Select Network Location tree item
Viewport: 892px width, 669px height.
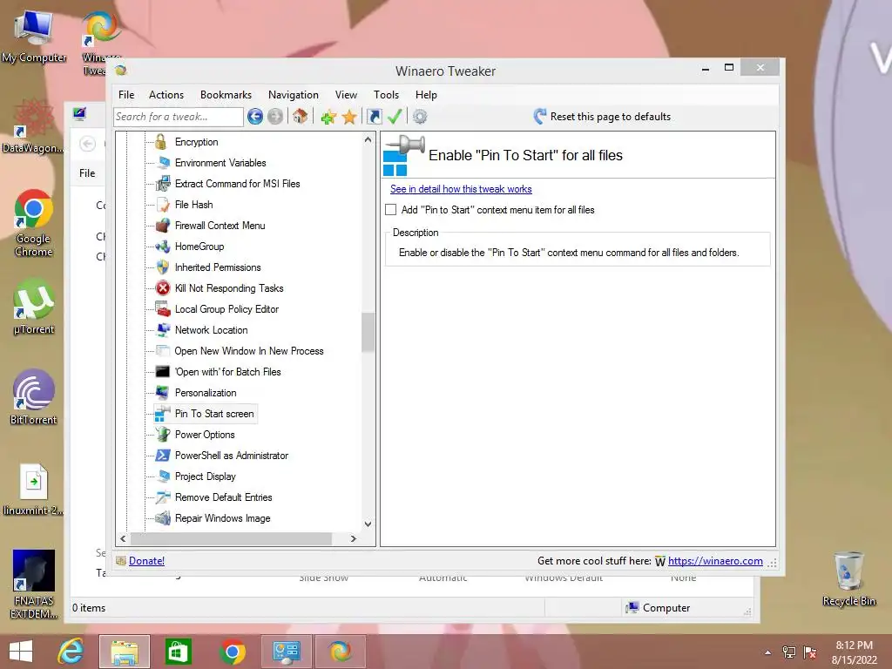(211, 330)
